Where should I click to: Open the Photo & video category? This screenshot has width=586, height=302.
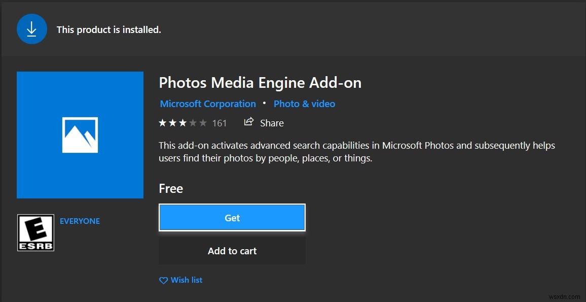[304, 104]
